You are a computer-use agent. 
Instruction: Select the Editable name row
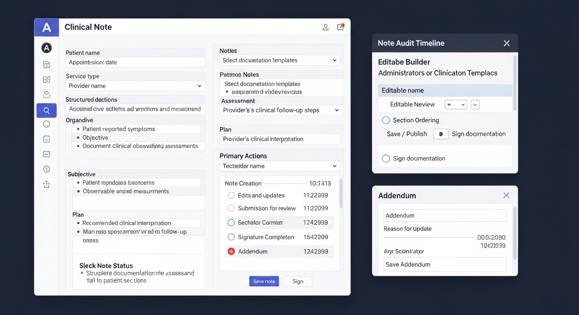[445, 91]
